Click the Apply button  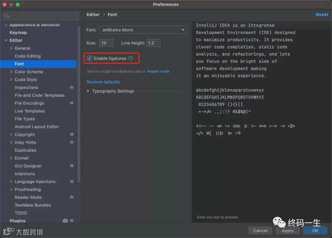tap(287, 231)
